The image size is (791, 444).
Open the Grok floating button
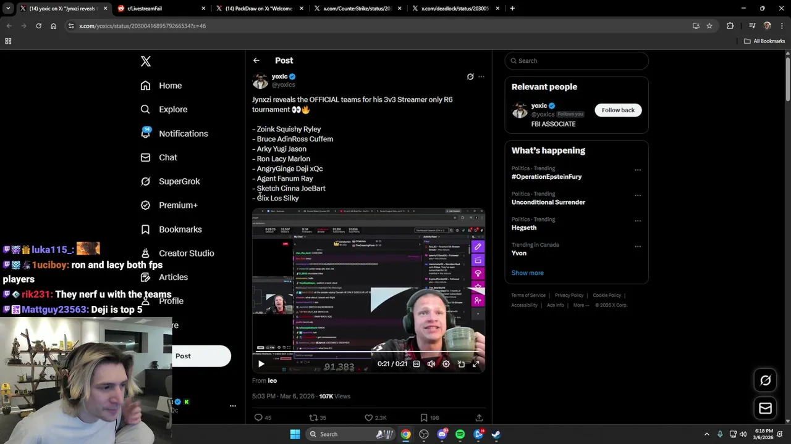click(765, 380)
